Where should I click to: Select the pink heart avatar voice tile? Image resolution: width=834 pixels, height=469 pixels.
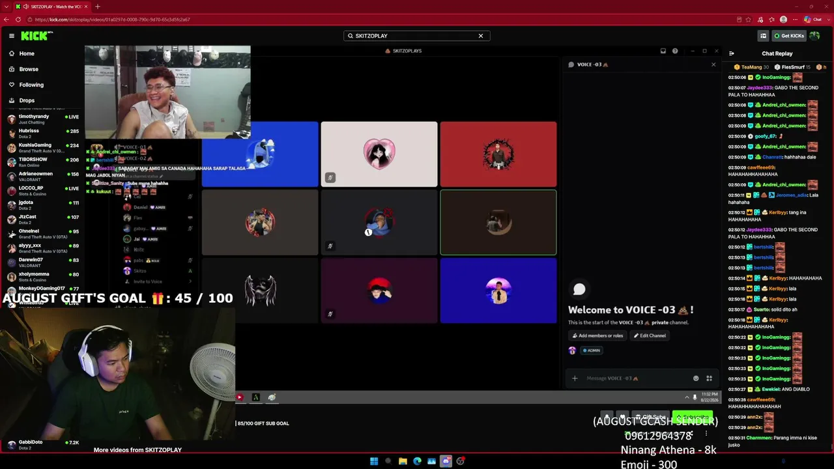(x=379, y=154)
